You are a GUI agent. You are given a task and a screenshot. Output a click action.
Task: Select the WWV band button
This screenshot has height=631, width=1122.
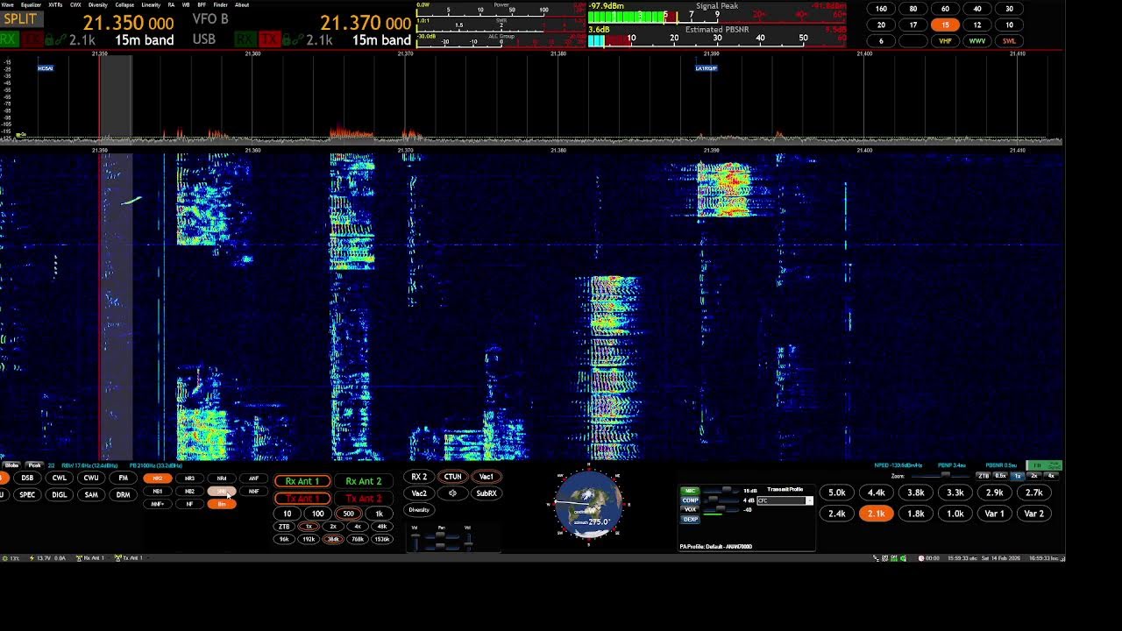coord(977,40)
